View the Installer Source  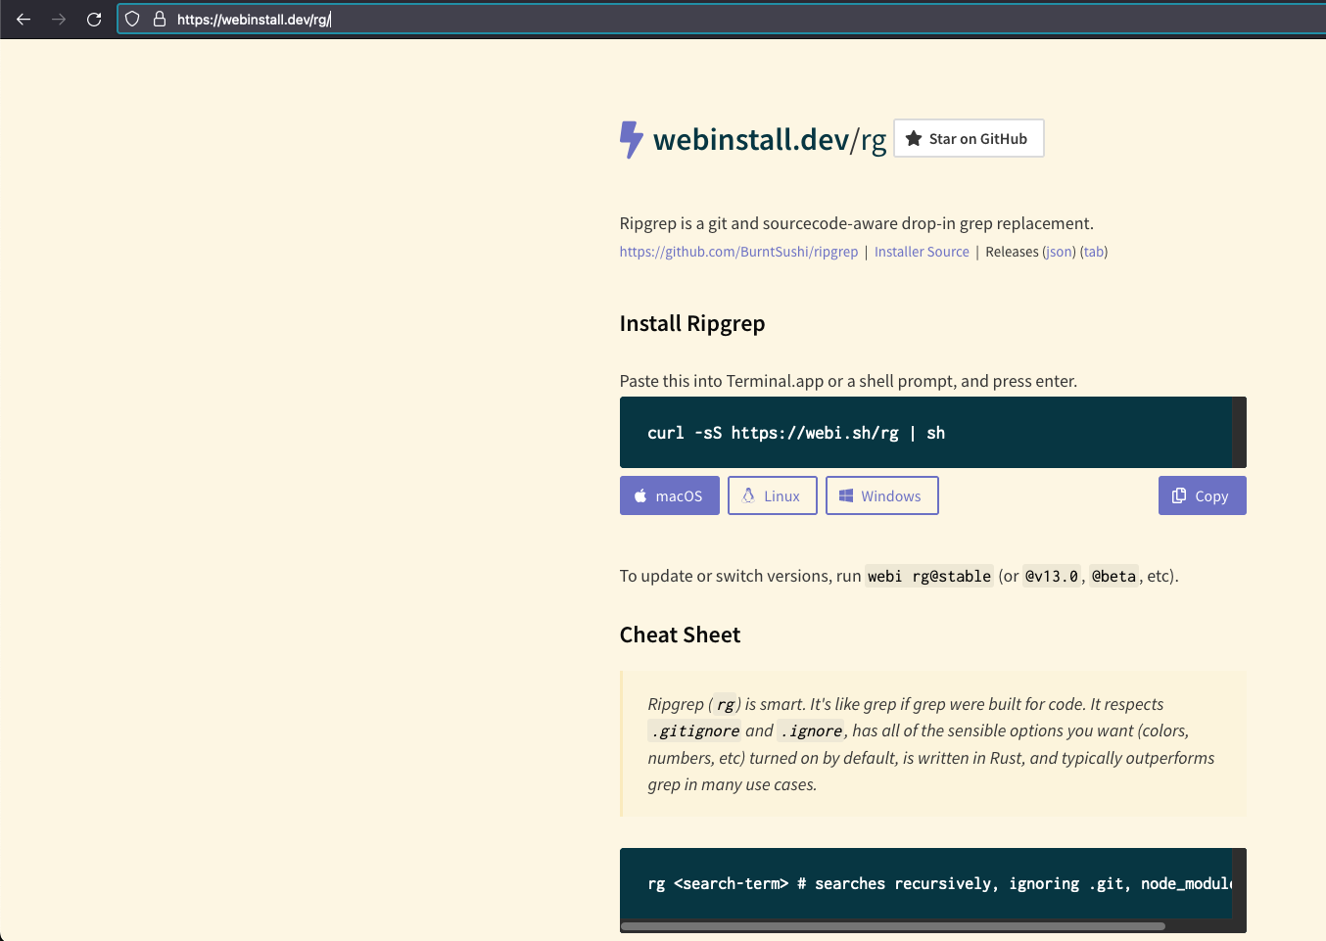[922, 252]
